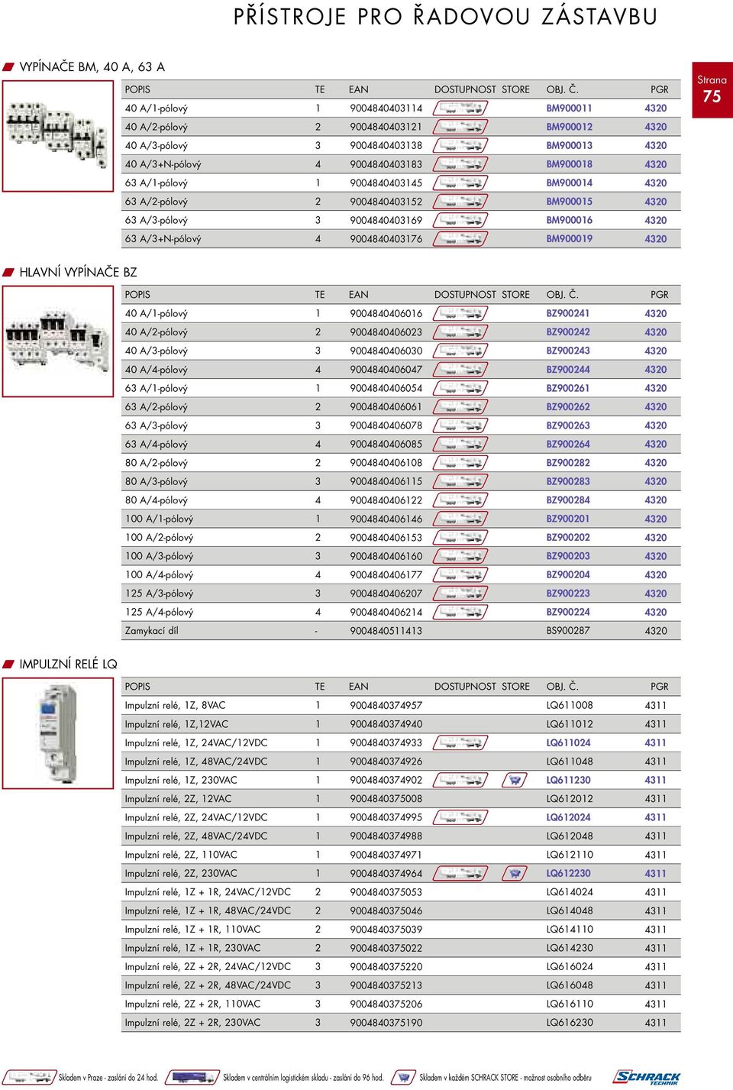The image size is (733, 1090).
Task: Click 'Impulzní relé, 1Z + 1R, 230VAC' entry
Action: 192,948
